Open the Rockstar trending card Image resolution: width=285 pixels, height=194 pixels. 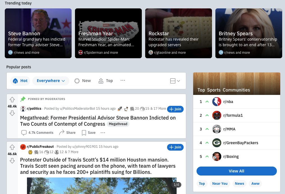(x=179, y=33)
